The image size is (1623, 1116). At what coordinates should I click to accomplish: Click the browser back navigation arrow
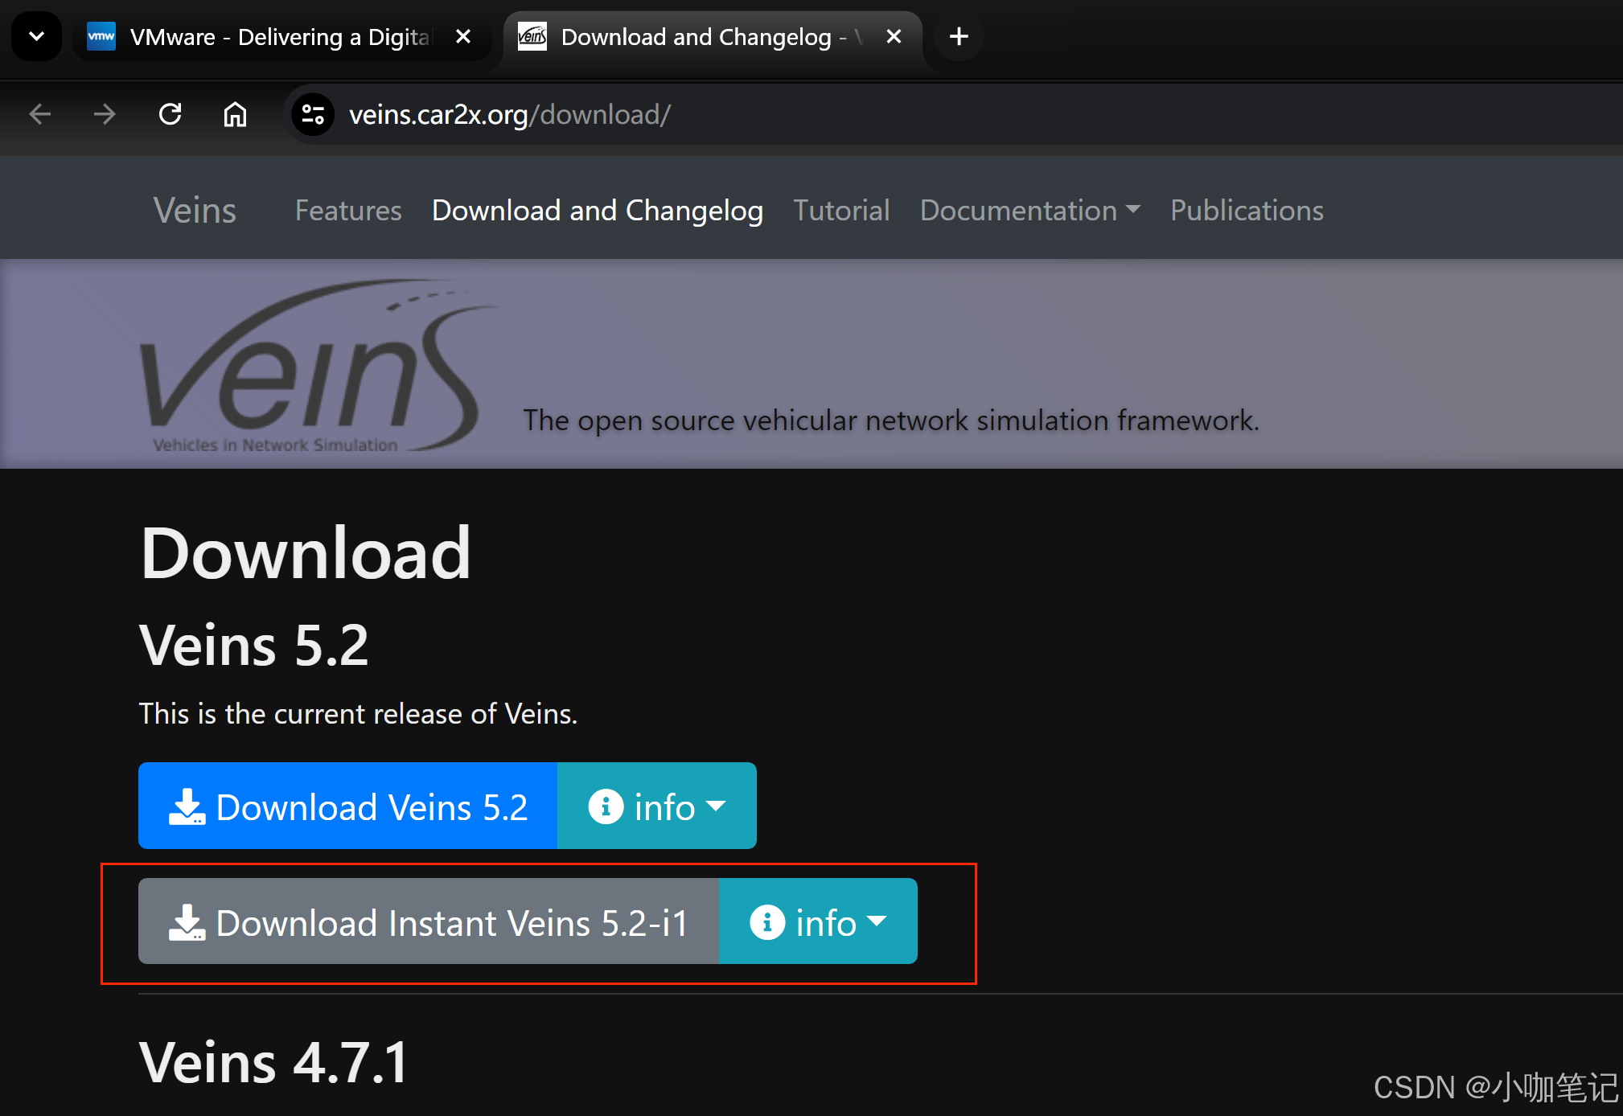point(41,115)
